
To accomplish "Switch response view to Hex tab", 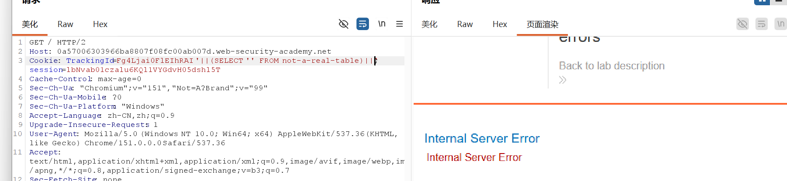I will coord(500,24).
